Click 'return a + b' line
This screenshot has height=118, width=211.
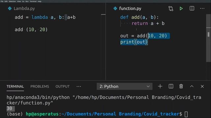[x=148, y=23]
